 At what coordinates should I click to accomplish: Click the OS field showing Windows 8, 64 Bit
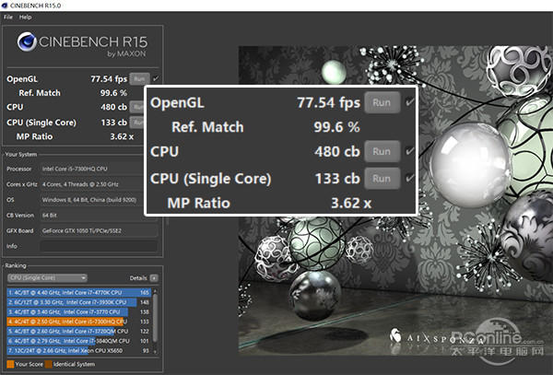pos(92,200)
